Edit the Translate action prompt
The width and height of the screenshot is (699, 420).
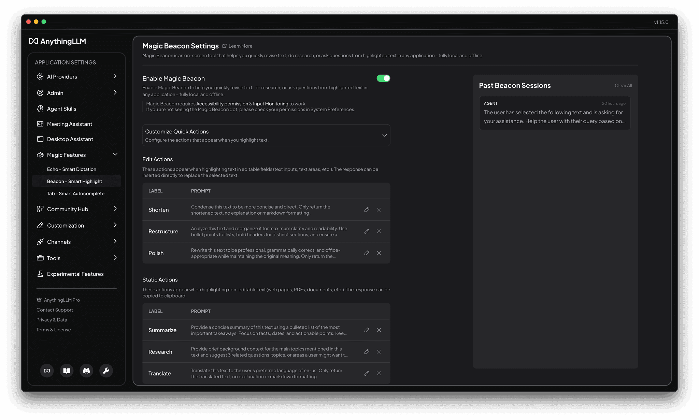pos(367,373)
